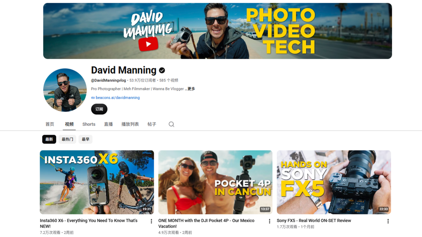Click the 585 个视频 count text
Viewport: 422px width, 237px height.
(169, 80)
